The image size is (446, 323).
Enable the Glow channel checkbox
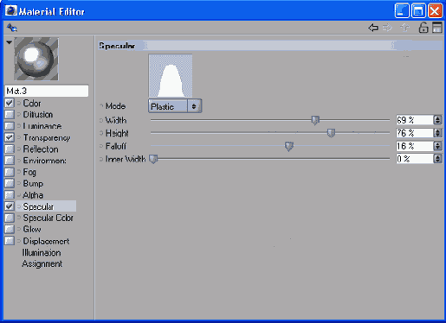click(10, 229)
